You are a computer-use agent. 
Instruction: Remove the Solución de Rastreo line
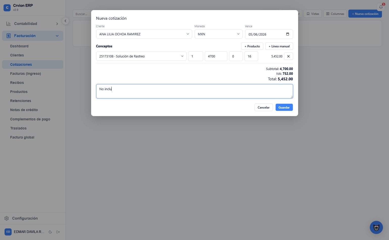[x=288, y=56]
